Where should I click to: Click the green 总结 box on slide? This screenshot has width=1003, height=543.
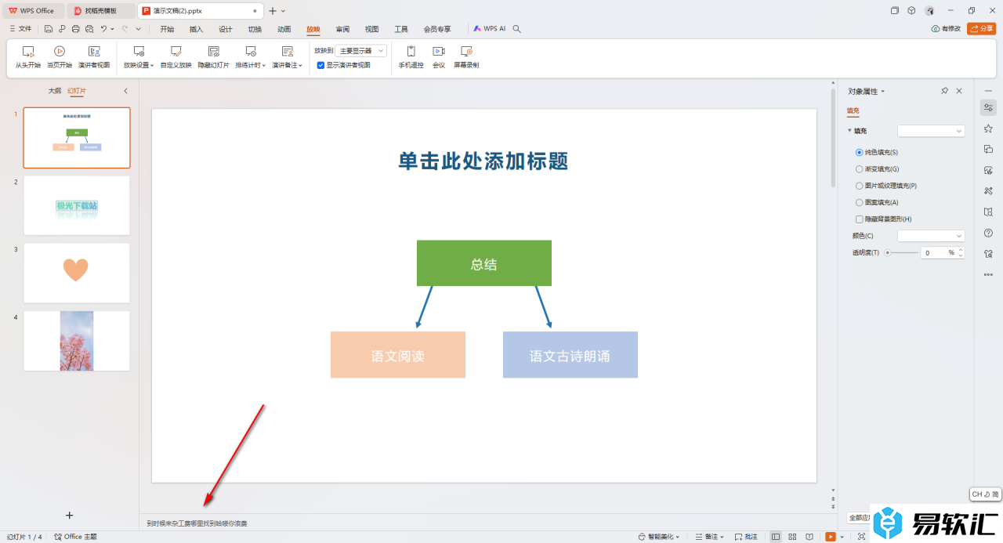[484, 263]
